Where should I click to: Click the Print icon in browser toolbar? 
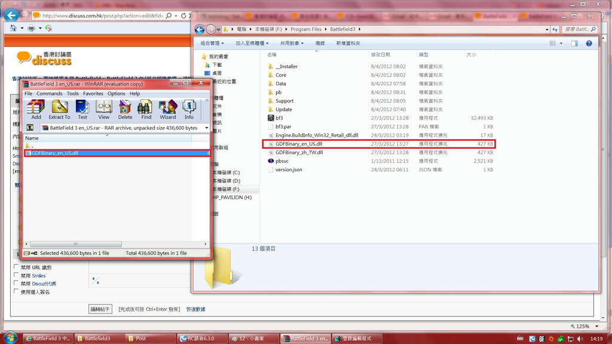[31, 28]
